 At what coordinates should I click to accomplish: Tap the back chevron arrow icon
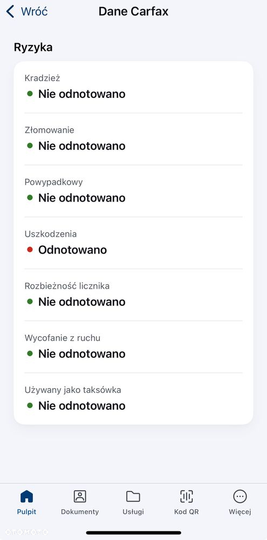click(10, 11)
